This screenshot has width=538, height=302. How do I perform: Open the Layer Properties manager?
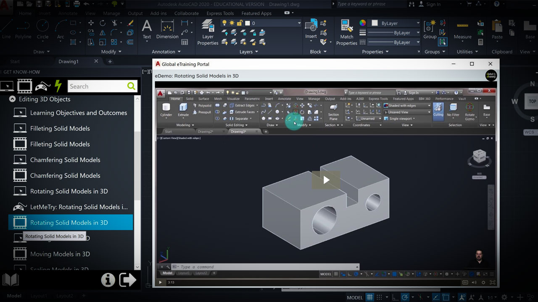coord(208,32)
